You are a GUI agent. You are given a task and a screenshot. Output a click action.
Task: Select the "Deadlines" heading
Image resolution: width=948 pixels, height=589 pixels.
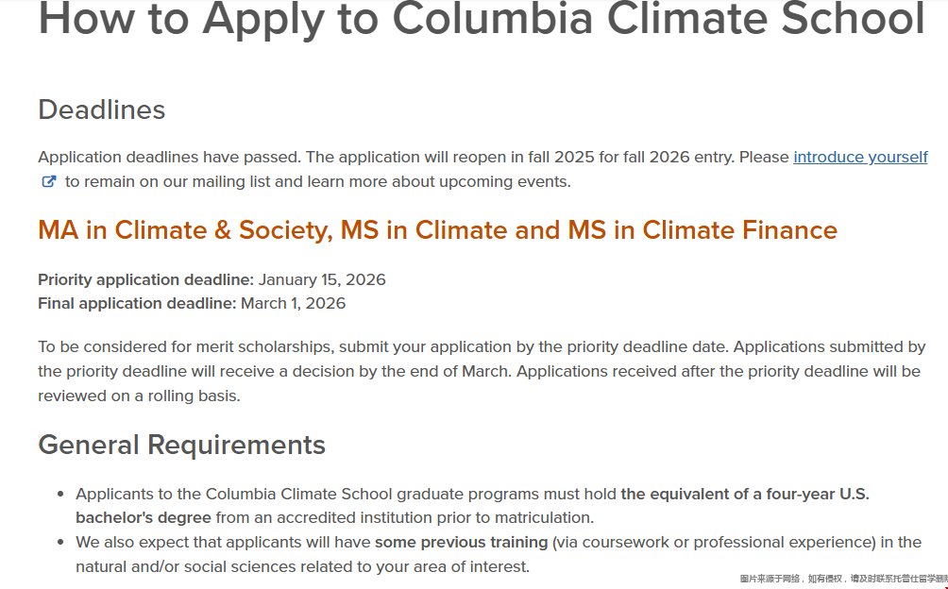point(102,109)
